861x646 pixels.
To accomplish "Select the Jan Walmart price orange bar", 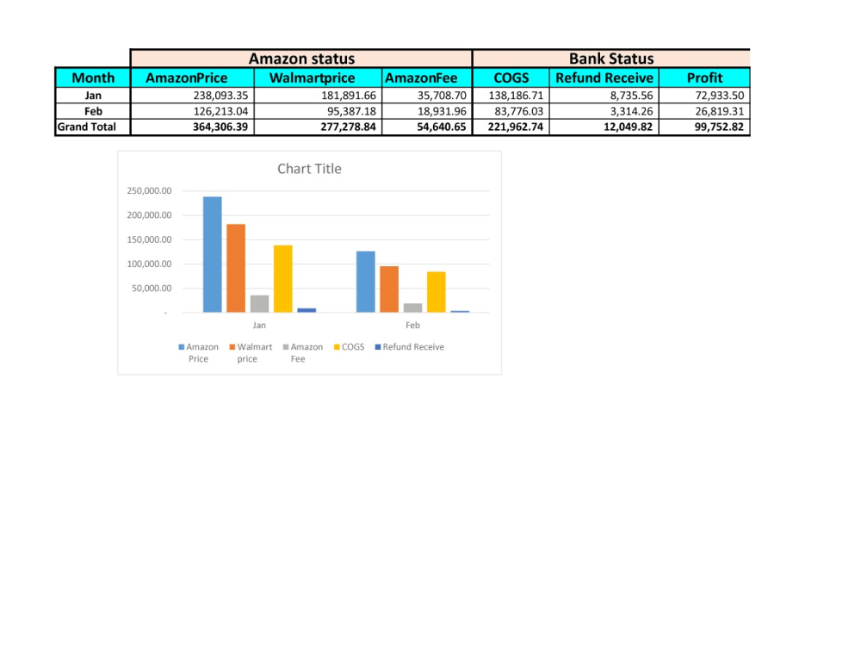I will [x=236, y=268].
